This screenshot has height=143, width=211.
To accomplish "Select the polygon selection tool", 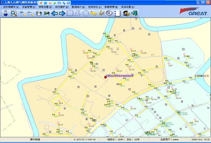I will [x=77, y=13].
